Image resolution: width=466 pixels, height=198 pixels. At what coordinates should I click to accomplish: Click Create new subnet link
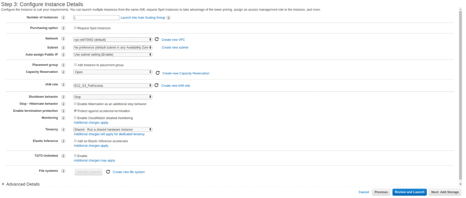[175, 47]
